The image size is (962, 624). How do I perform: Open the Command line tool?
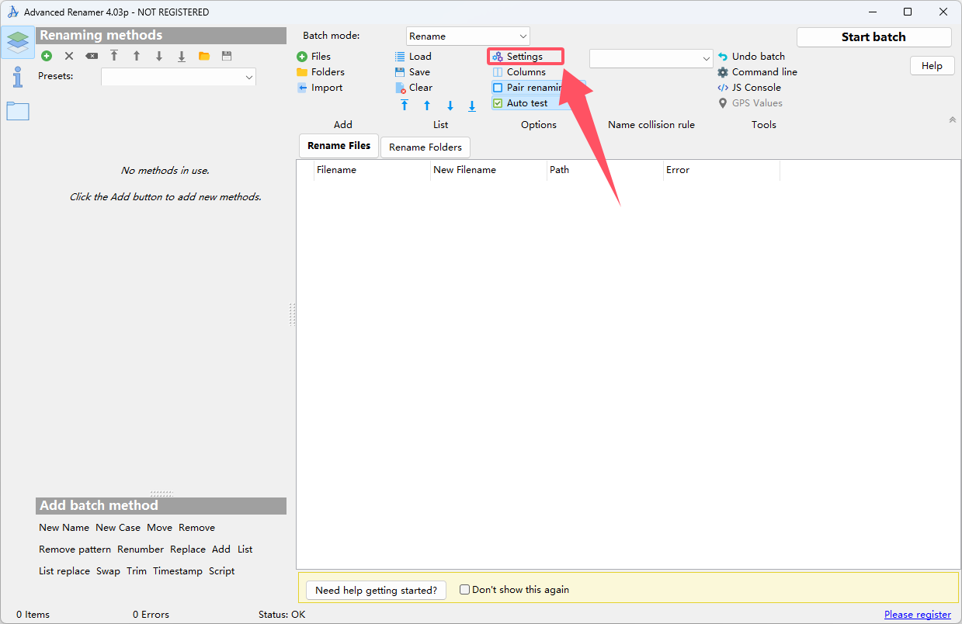click(758, 72)
